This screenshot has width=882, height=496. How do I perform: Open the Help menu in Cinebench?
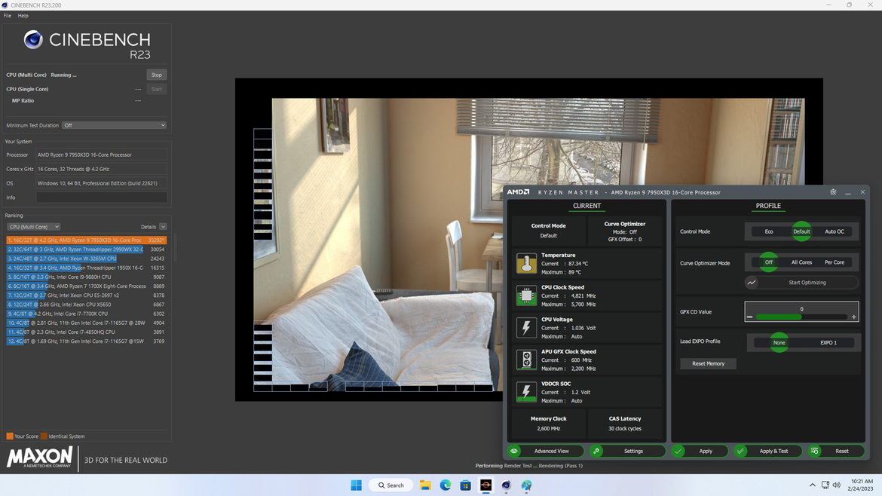pyautogui.click(x=23, y=16)
